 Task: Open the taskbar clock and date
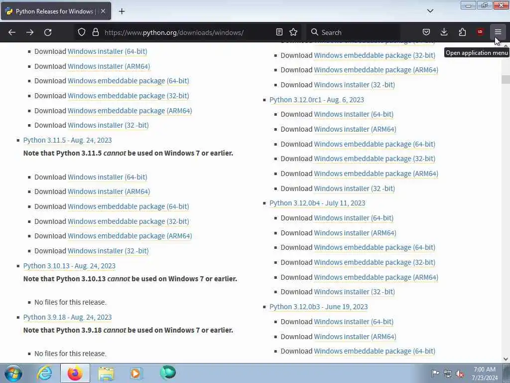(485, 374)
